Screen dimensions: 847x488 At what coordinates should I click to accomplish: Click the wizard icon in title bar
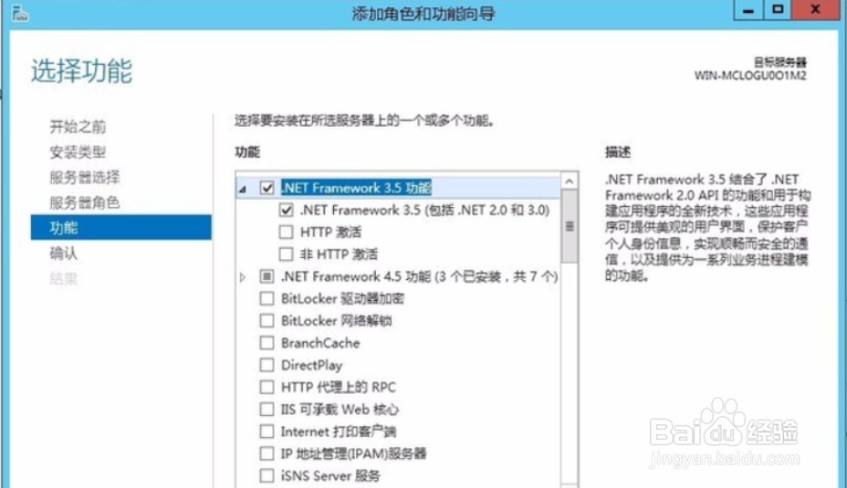(x=20, y=13)
